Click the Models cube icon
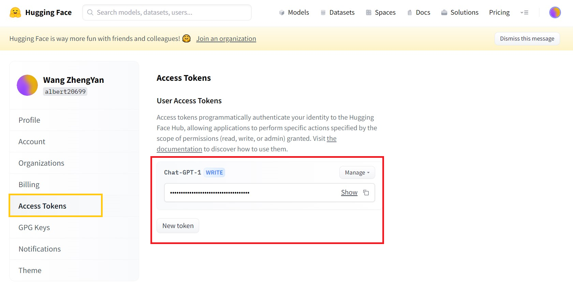The height and width of the screenshot is (287, 573). [x=282, y=13]
